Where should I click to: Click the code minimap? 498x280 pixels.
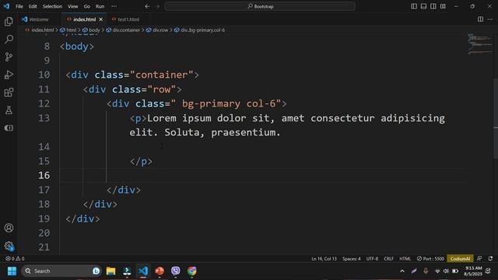[479, 44]
